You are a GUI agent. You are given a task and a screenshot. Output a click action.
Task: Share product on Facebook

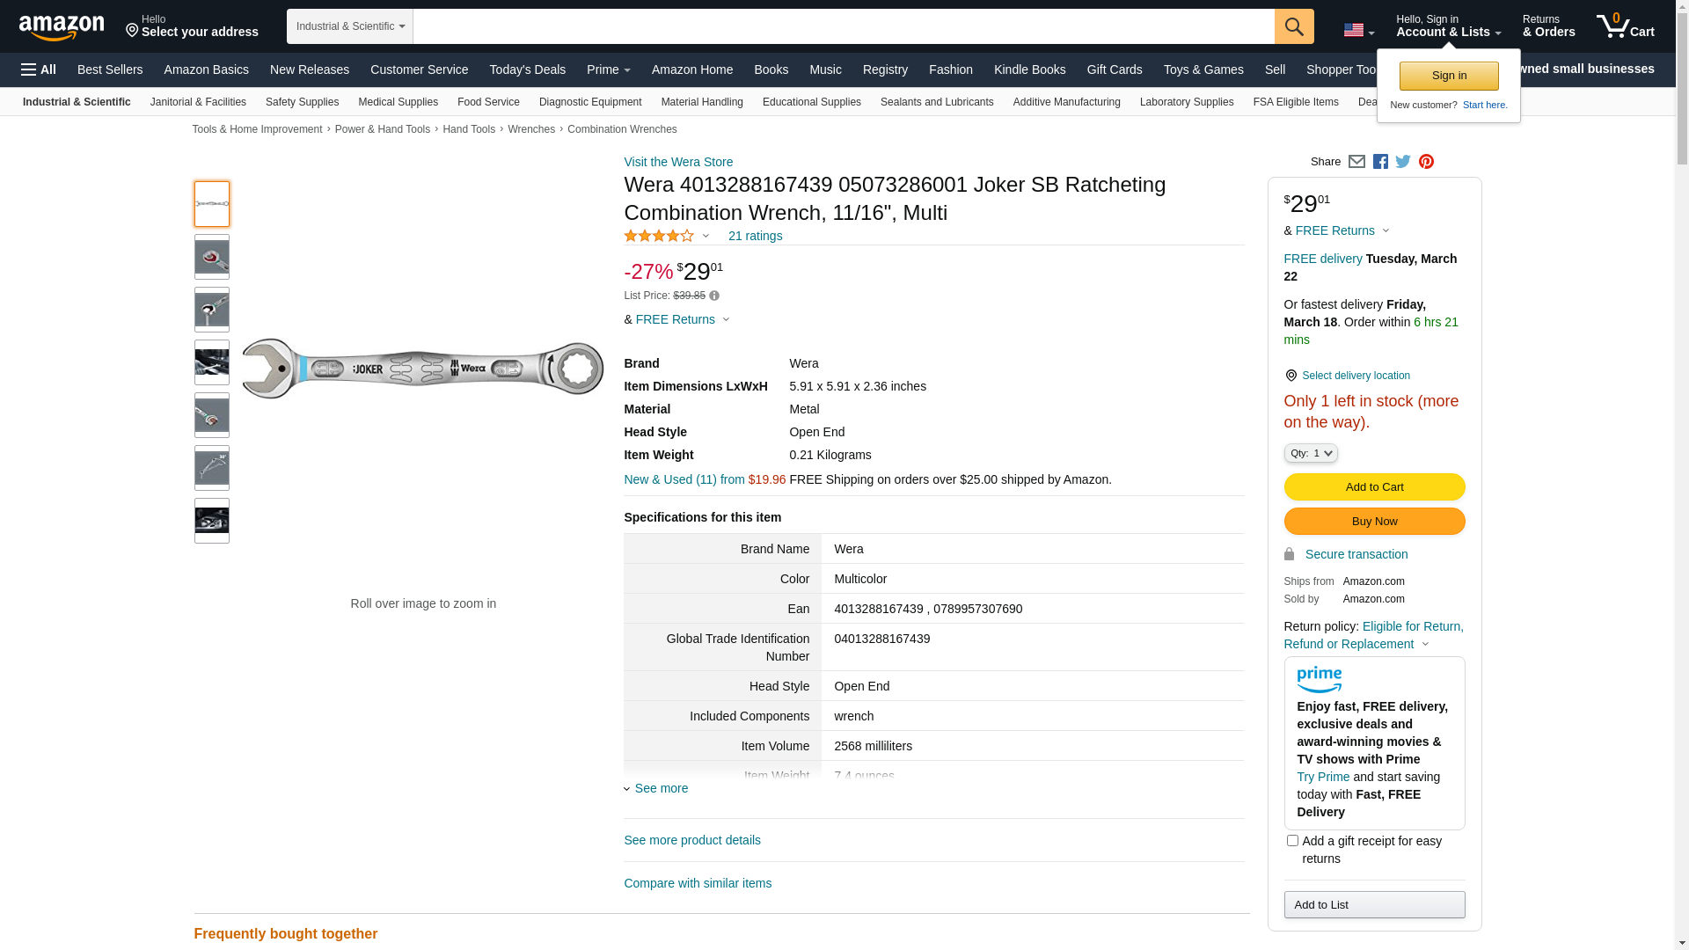1380,162
